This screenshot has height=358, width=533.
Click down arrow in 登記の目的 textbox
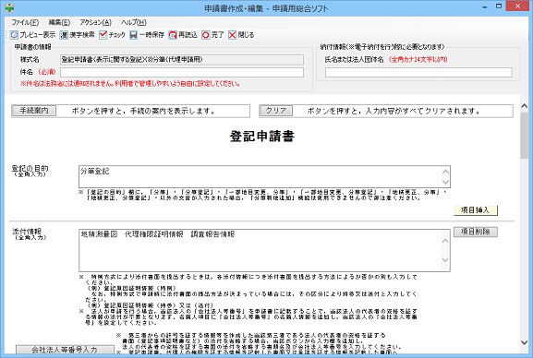point(445,183)
